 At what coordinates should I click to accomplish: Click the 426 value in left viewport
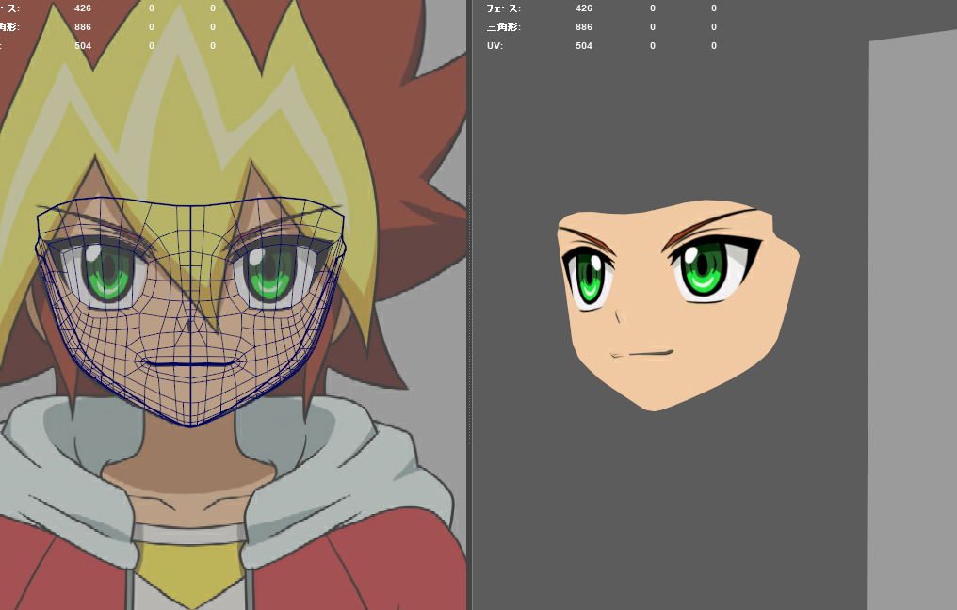[82, 8]
